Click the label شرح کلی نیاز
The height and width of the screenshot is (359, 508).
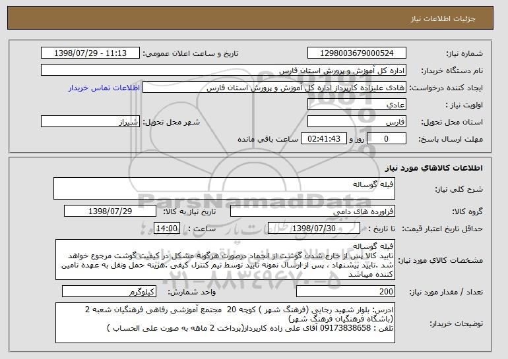pos(459,189)
